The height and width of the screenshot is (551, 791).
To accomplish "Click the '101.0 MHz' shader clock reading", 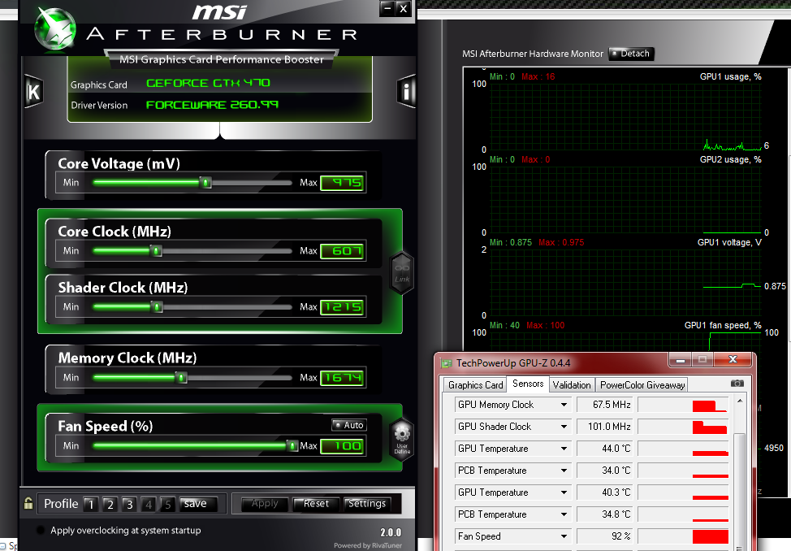I will (x=609, y=427).
